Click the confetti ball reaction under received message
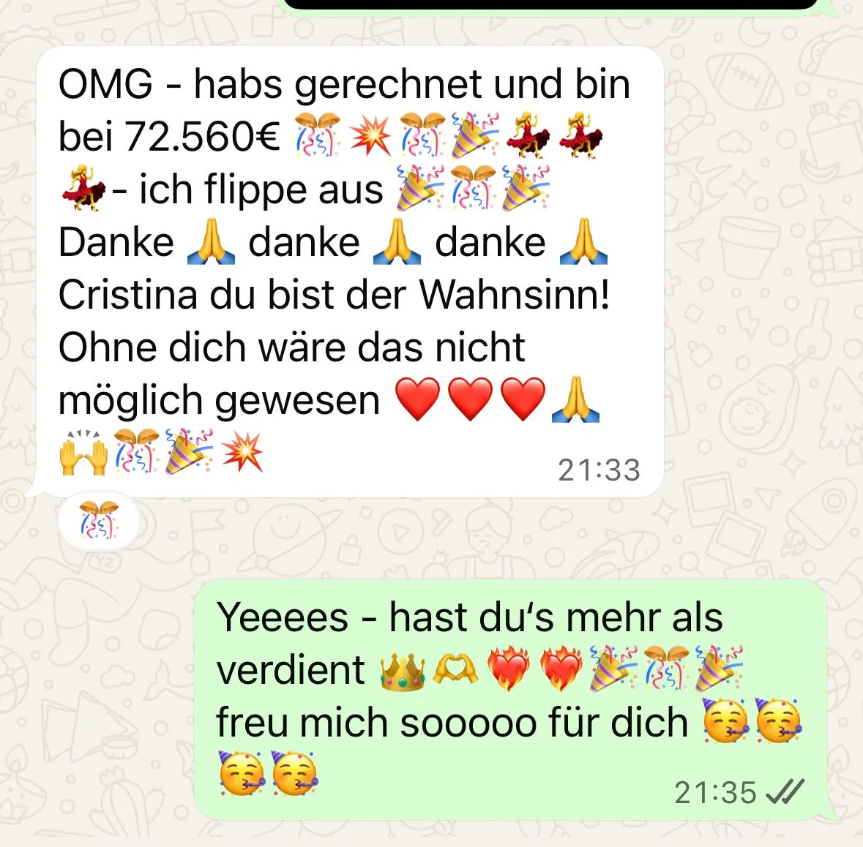 click(x=99, y=520)
